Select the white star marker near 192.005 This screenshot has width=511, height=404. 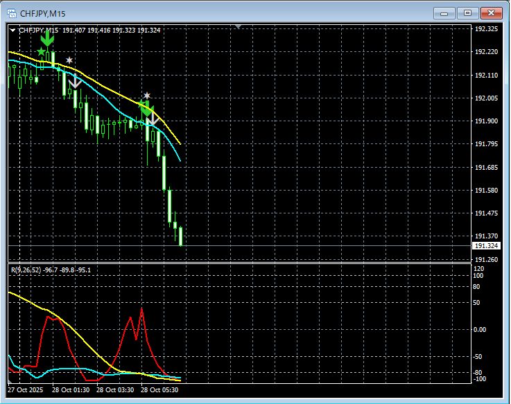pyautogui.click(x=147, y=96)
